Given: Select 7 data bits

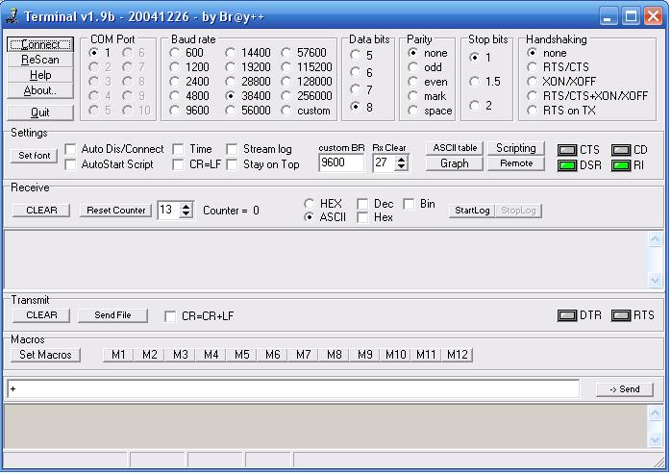Looking at the screenshot, I should coord(355,89).
